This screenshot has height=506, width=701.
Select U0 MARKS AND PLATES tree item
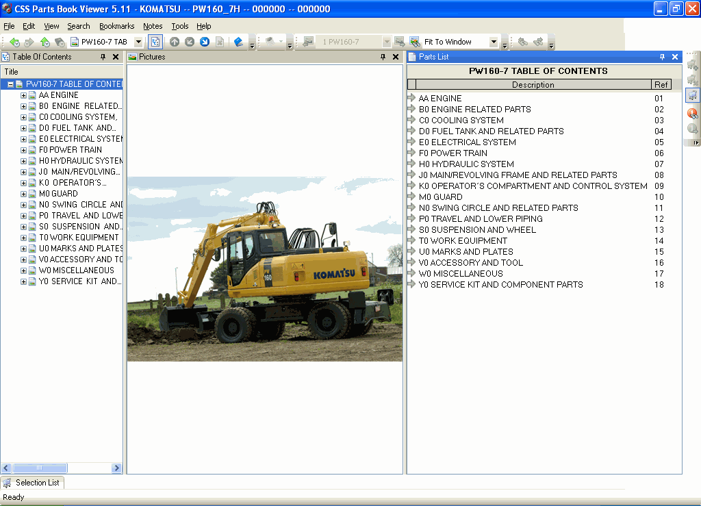coord(81,249)
